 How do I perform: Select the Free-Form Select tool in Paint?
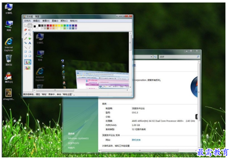coord(26,26)
